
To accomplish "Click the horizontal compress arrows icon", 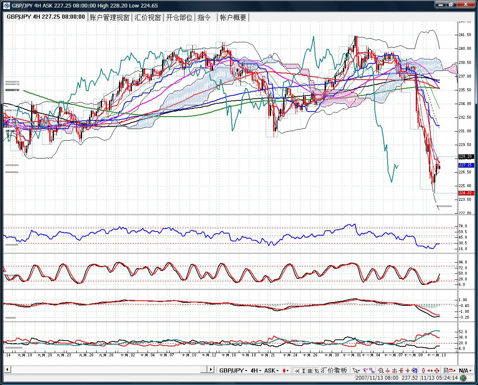I will [x=388, y=370].
